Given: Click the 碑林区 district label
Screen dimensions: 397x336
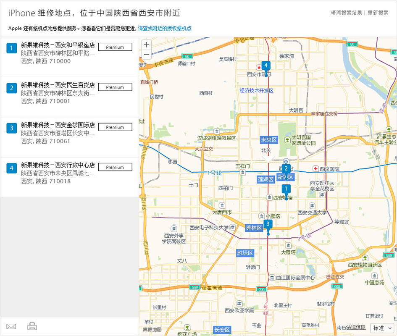Looking at the screenshot, I should 254,228.
